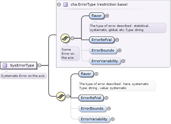Click annotation 'here, systematic Type: string'
The width and height of the screenshot is (171, 124).
[x=117, y=86]
